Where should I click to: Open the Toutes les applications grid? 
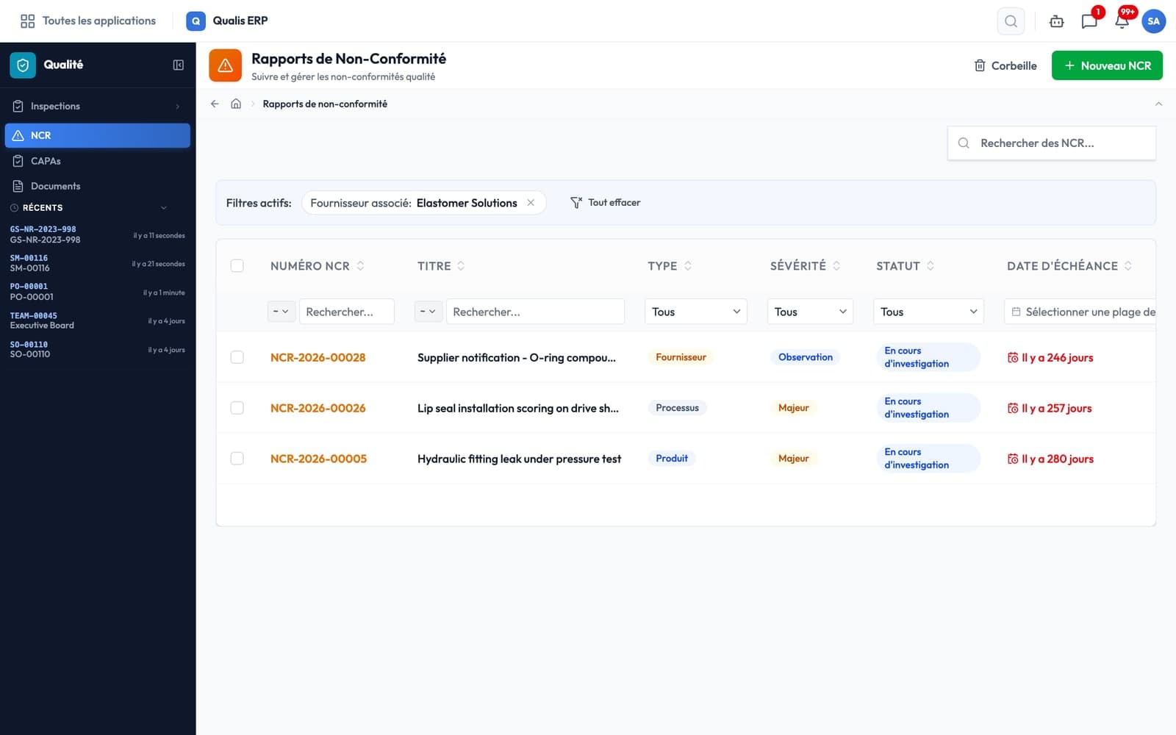tap(88, 21)
